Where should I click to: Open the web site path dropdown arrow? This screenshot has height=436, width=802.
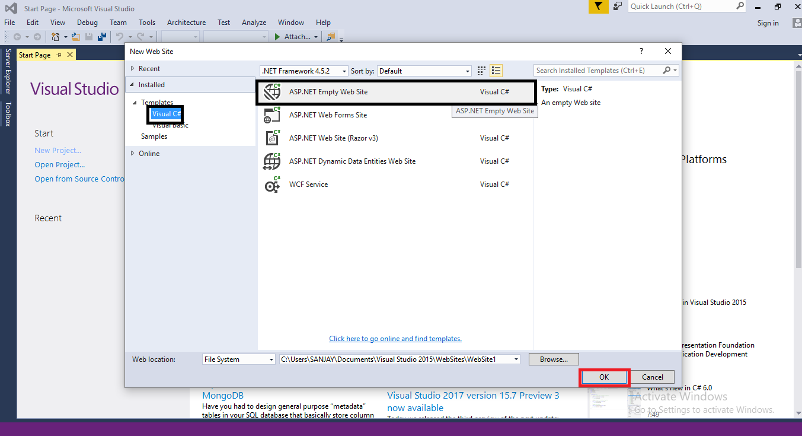[x=516, y=359]
